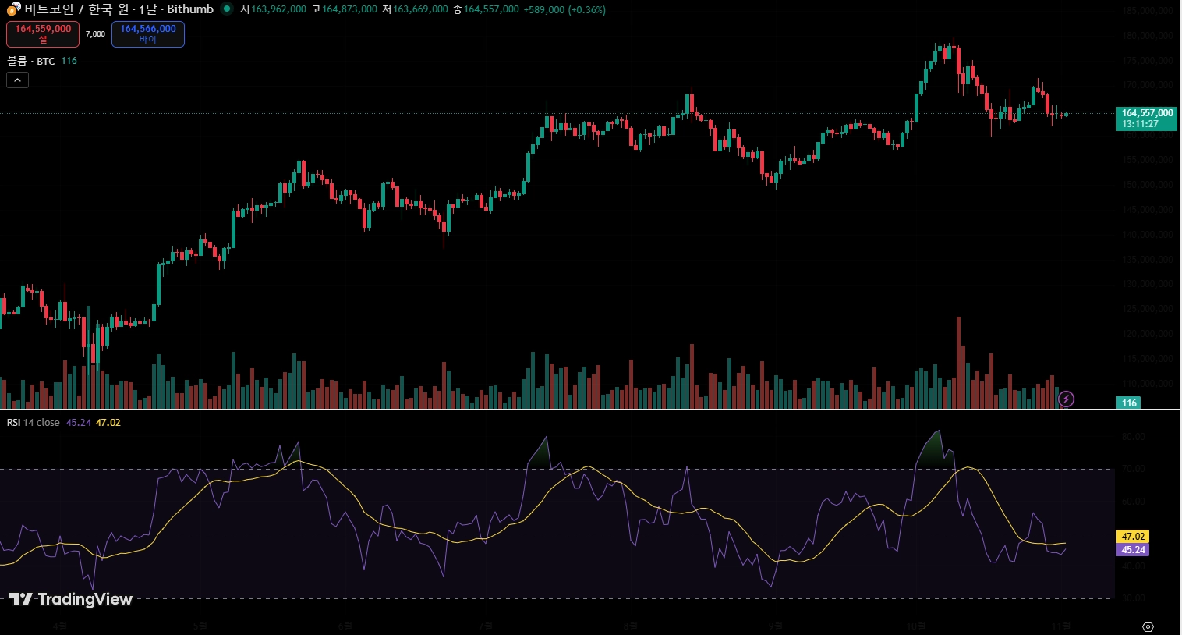Select the 볼륨 · BTC volume legend
Image resolution: width=1182 pixels, height=635 pixels.
point(31,61)
